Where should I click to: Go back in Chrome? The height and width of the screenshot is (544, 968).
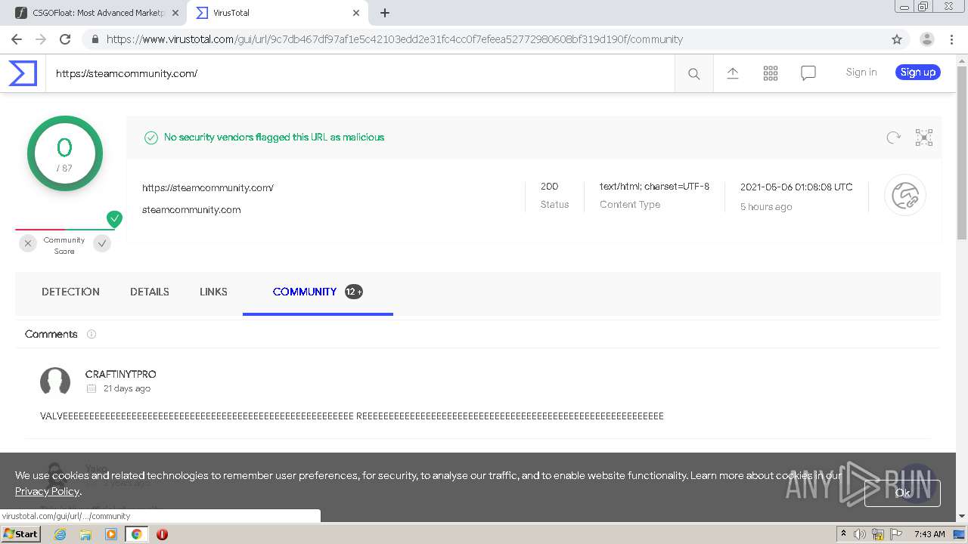[x=17, y=39]
